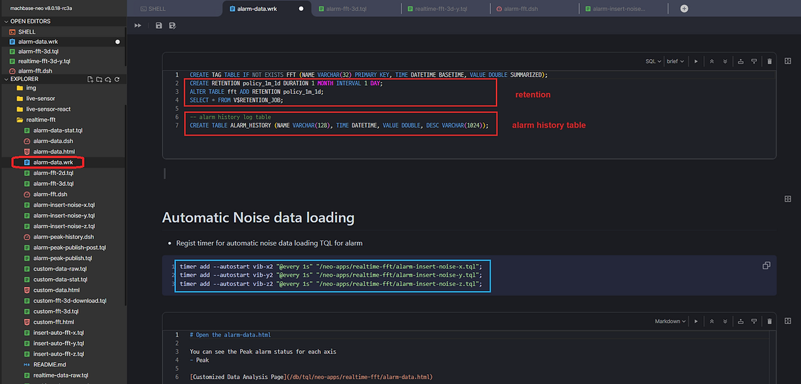The image size is (801, 384).
Task: Open custom-fft.html file
Action: (53, 322)
